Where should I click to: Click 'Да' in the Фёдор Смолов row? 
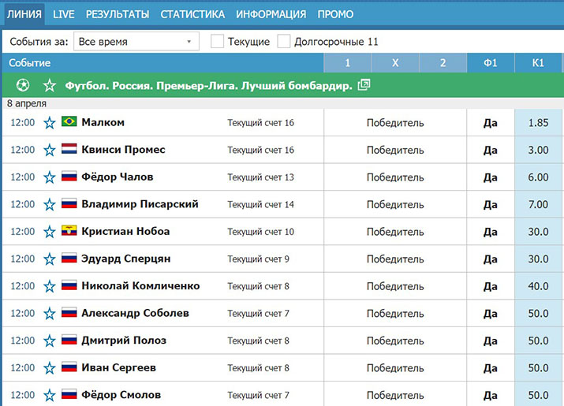pos(491,395)
